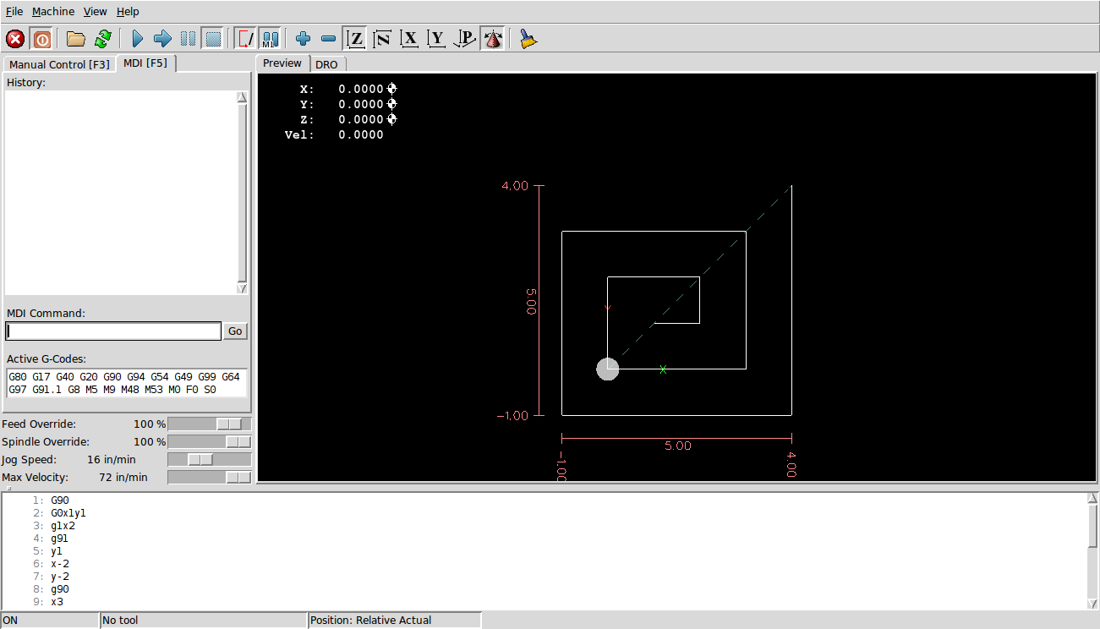
Task: Select the rotated top view icon
Action: pos(383,39)
